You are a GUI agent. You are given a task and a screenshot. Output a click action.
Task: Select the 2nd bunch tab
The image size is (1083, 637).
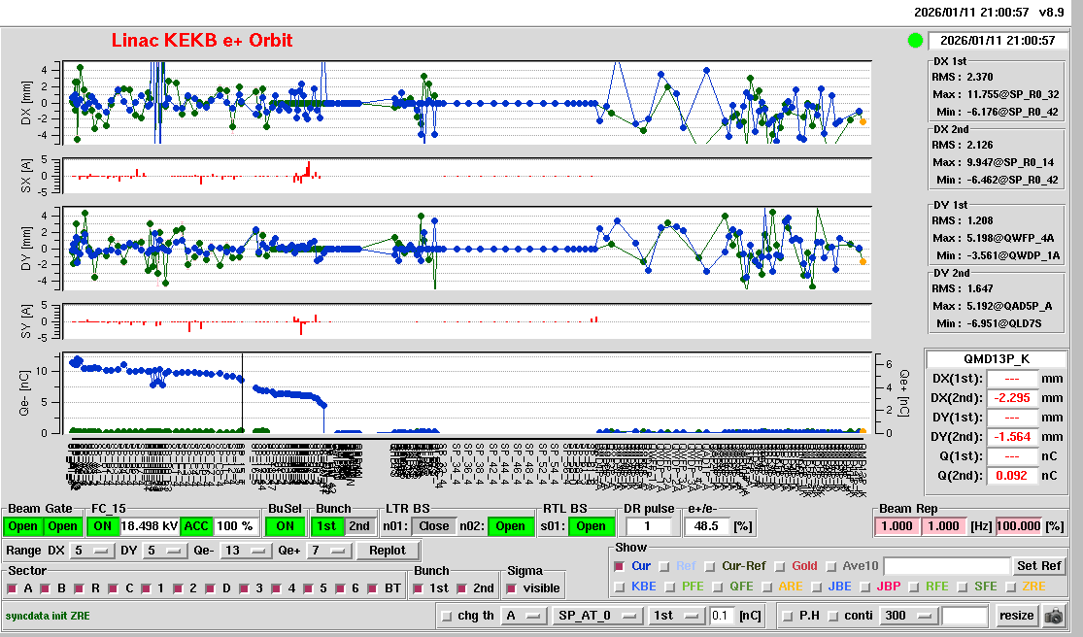[x=359, y=526]
